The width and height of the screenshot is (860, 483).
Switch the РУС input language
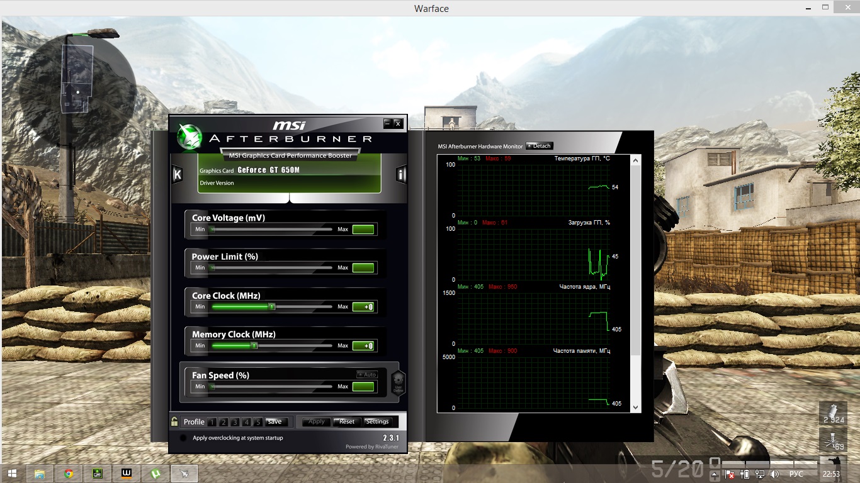[x=796, y=474]
